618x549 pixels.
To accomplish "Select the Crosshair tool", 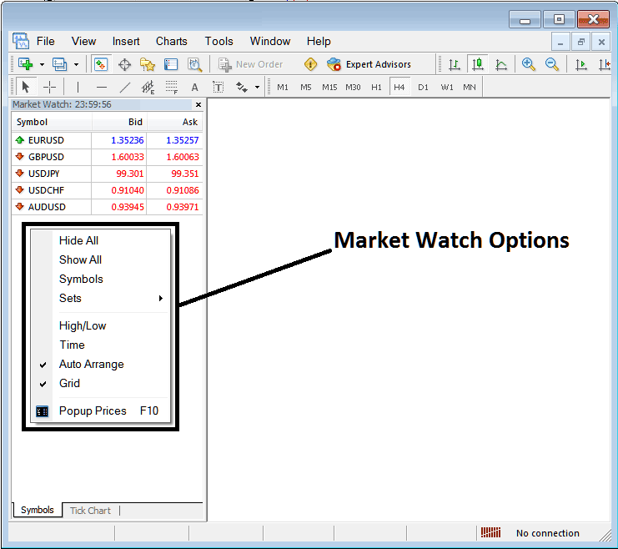I will (49, 87).
